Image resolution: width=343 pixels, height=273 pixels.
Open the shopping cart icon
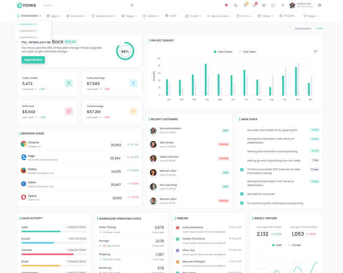(245, 5)
